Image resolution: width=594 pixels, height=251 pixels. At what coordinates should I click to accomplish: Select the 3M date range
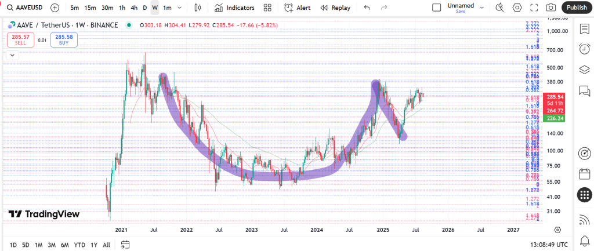52,245
